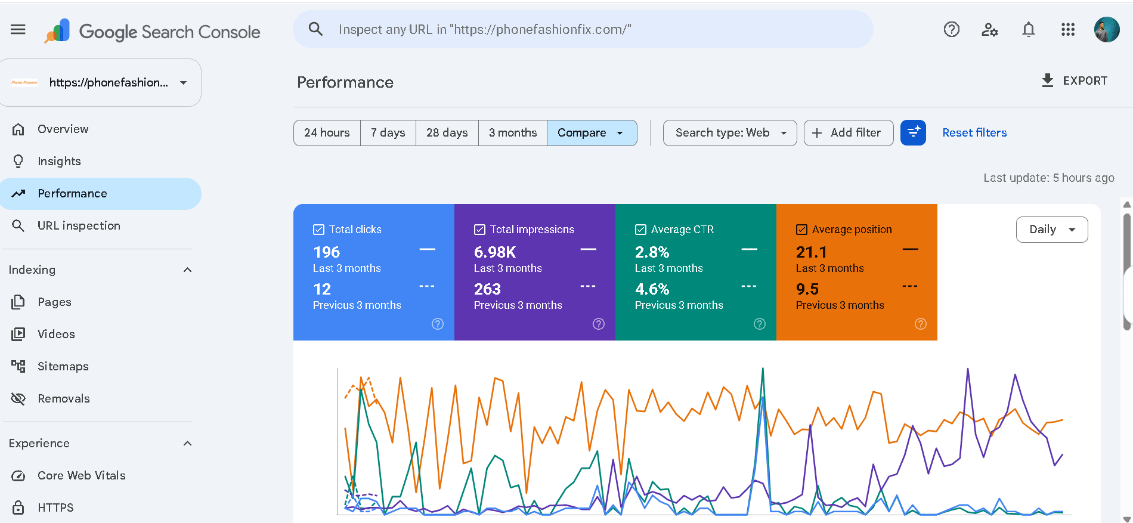Click the orange Average position metric card
This screenshot has height=523, width=1133.
coord(857,272)
